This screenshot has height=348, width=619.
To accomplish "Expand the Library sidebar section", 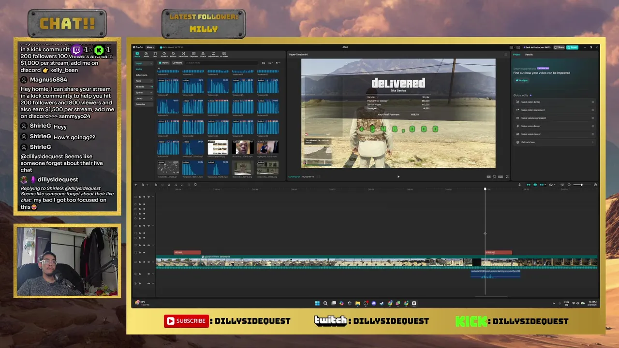I will (144, 98).
